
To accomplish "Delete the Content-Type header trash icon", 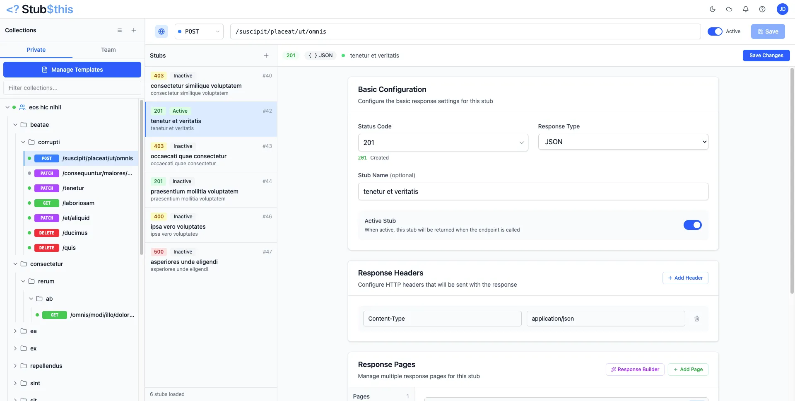I will [697, 319].
